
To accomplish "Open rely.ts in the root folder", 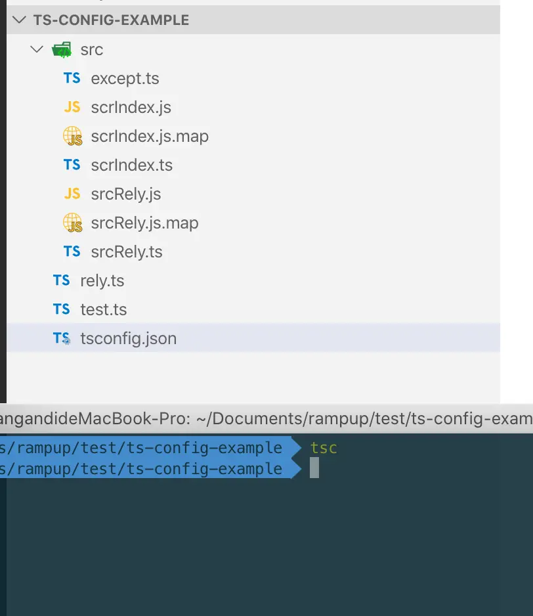I will point(102,280).
